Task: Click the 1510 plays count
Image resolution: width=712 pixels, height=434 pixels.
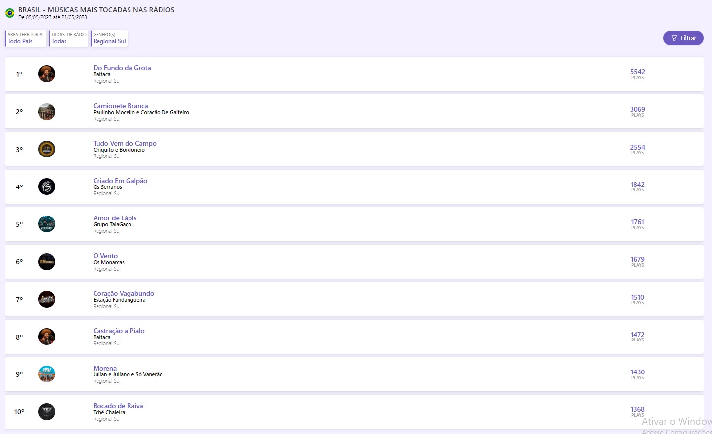Action: pos(638,297)
